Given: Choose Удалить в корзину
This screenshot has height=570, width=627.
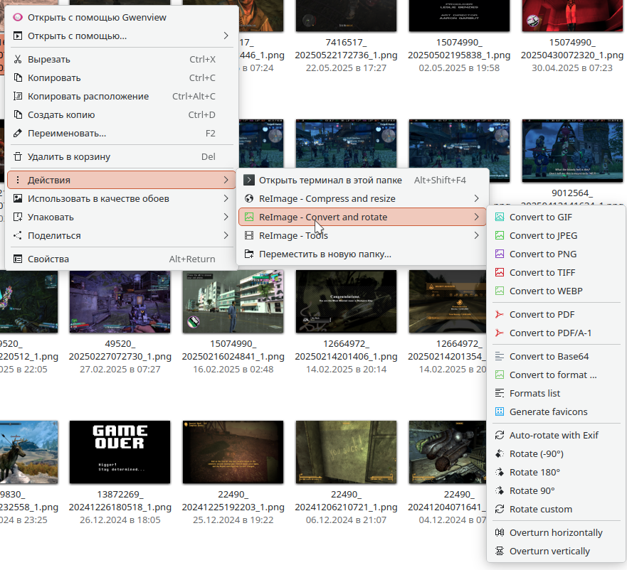Looking at the screenshot, I should (x=122, y=156).
